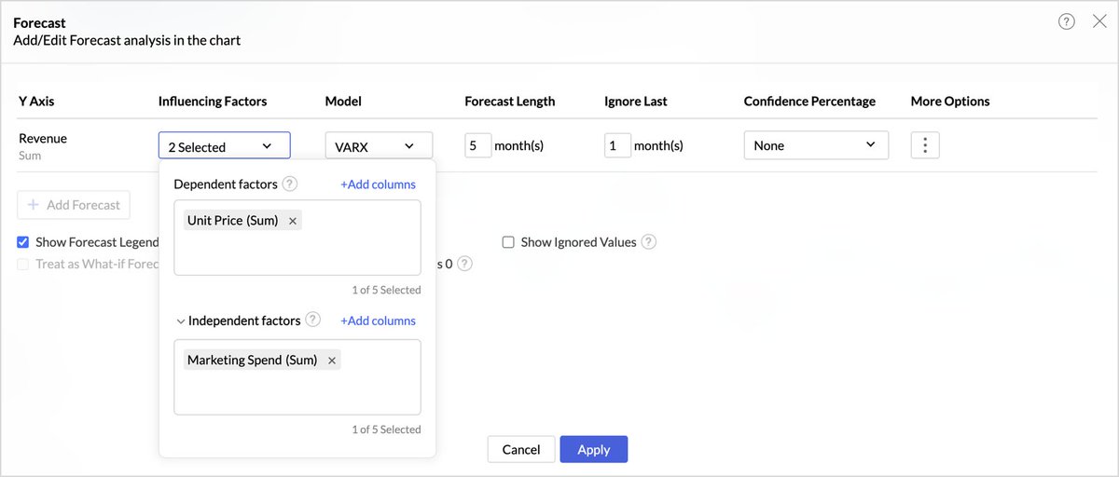Edit the Ignore Last months field
Image resolution: width=1119 pixels, height=477 pixels.
[617, 145]
